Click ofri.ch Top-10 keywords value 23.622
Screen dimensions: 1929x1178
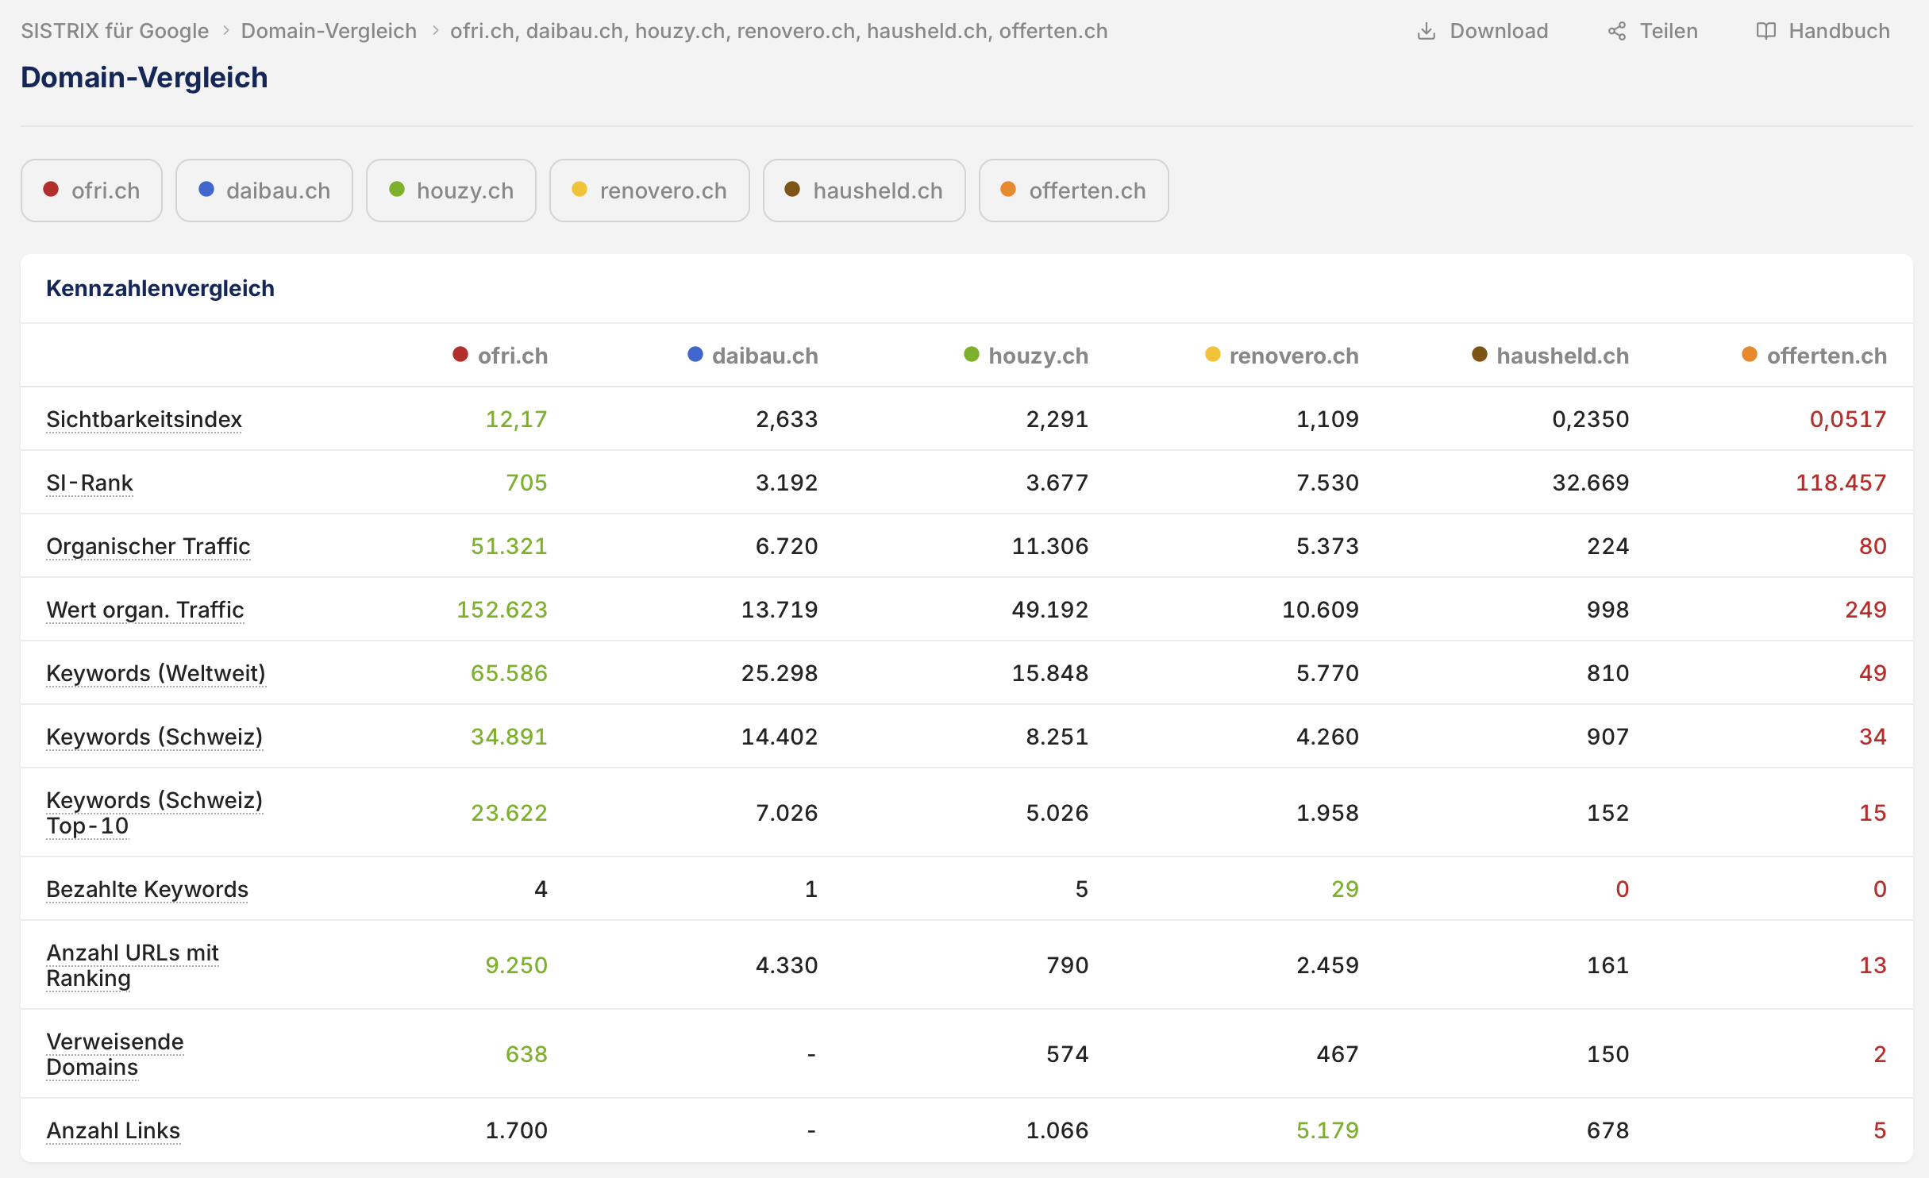click(x=509, y=813)
